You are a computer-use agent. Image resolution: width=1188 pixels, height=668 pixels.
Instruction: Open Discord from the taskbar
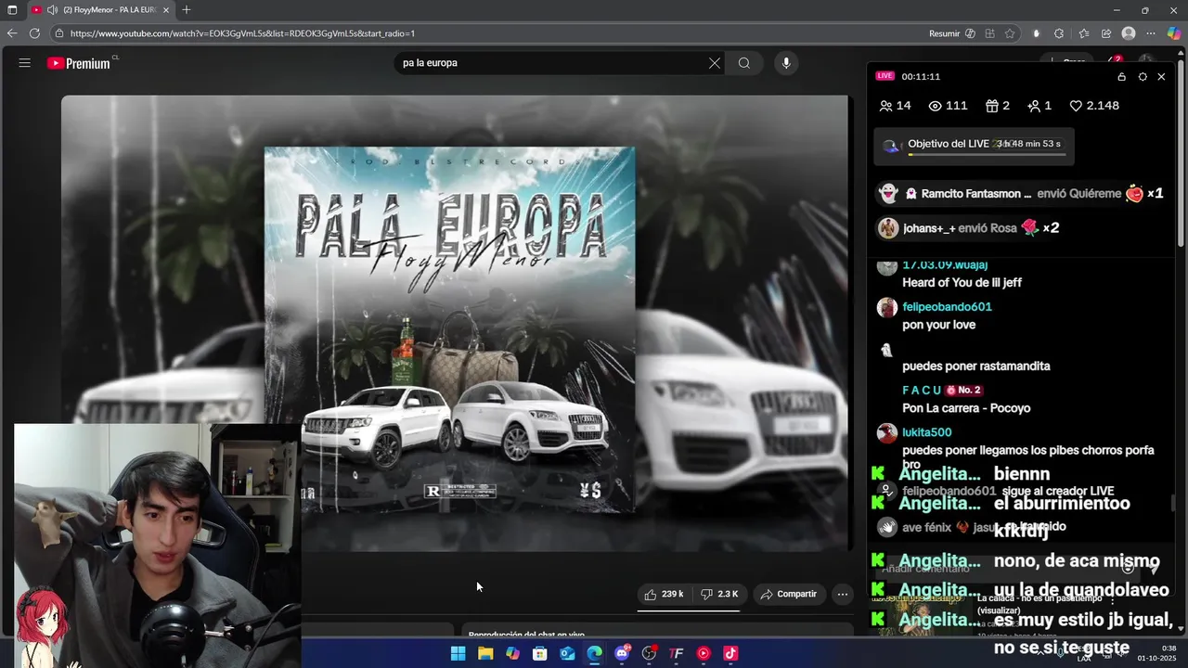click(622, 653)
